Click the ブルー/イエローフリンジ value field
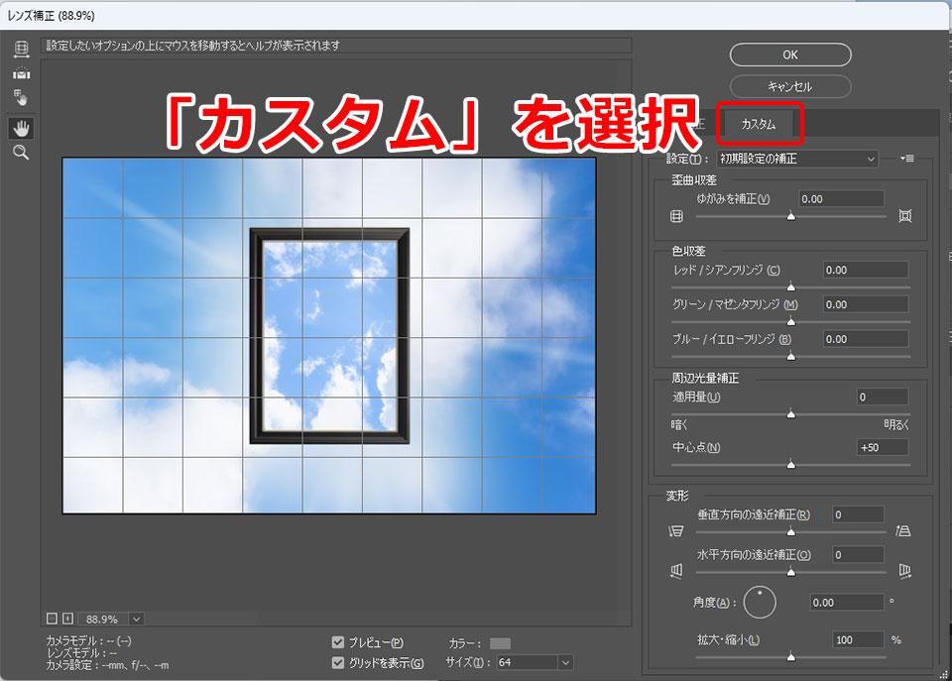952x681 pixels. pos(865,339)
